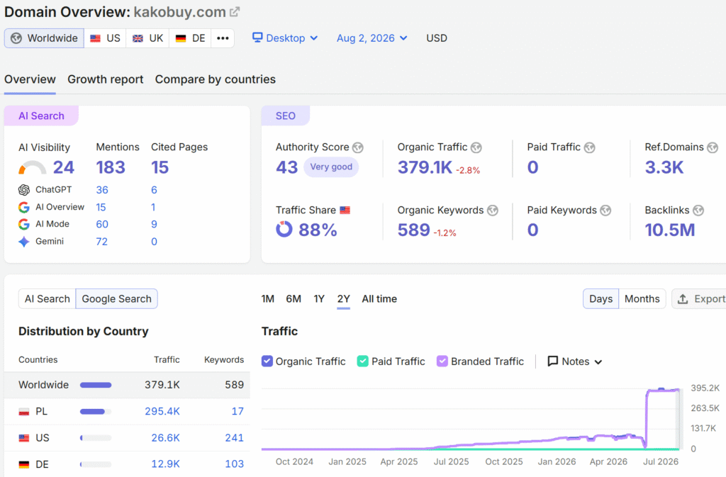Expand the Notes dropdown
This screenshot has height=477, width=726.
pos(575,361)
